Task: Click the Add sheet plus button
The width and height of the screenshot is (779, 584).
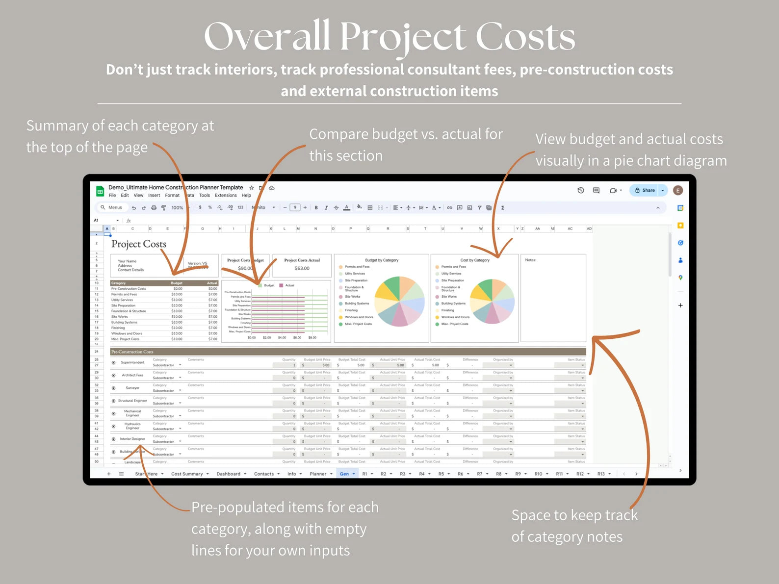Action: pos(109,474)
